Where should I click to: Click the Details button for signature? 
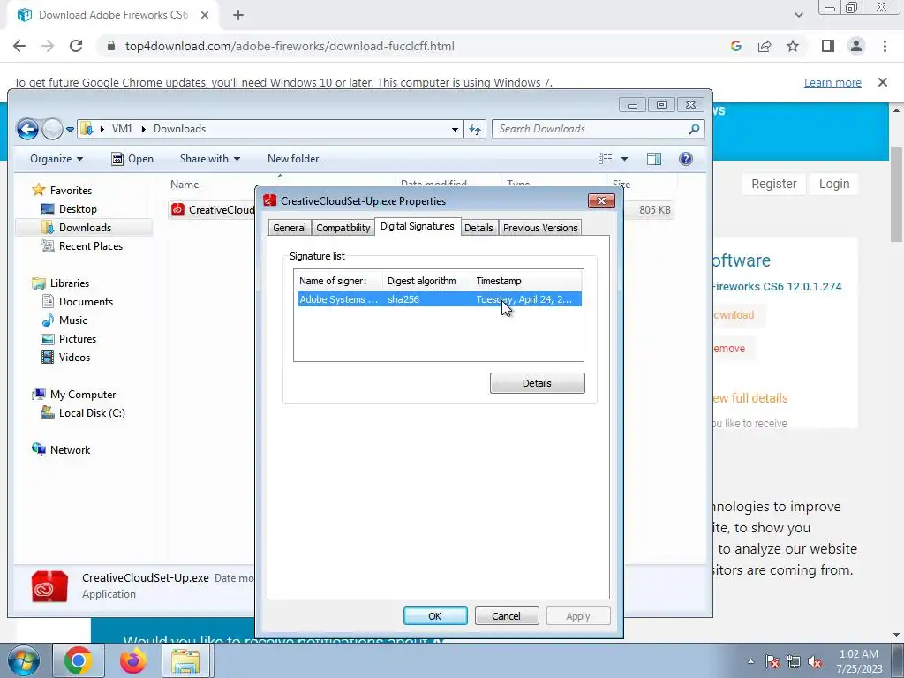tap(537, 383)
